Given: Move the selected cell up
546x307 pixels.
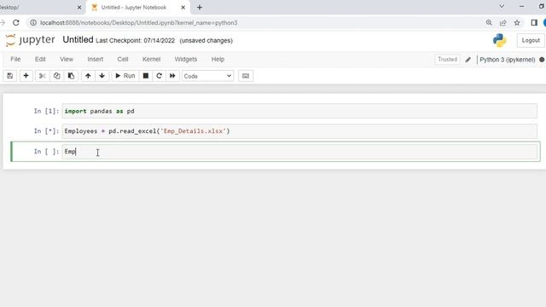Looking at the screenshot, I should point(88,76).
